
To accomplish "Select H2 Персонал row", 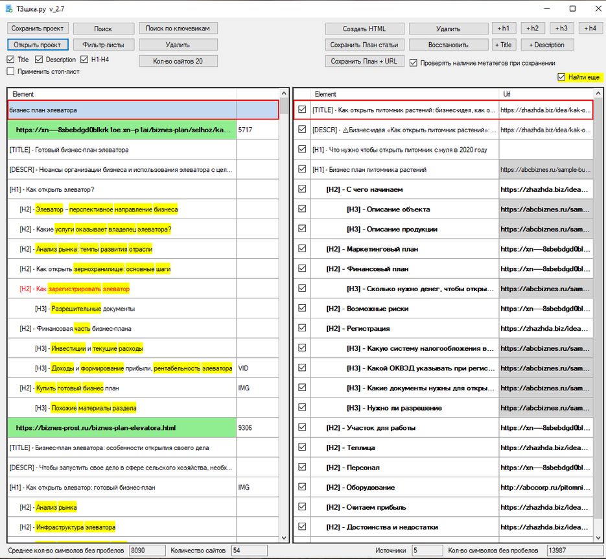I will (x=443, y=468).
